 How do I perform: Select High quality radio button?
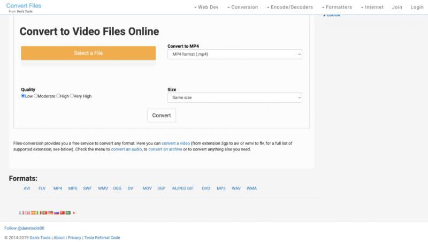point(58,96)
